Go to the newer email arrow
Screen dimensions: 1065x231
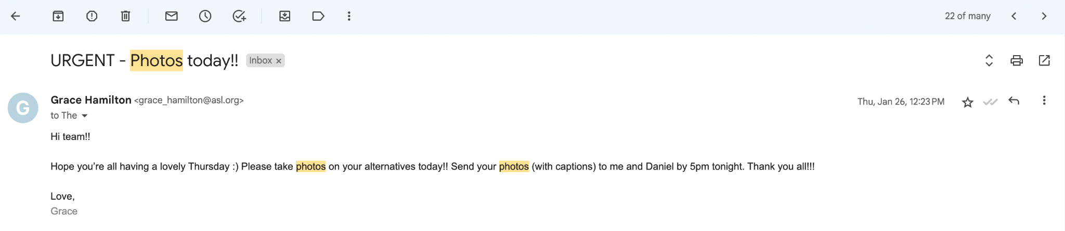1014,16
